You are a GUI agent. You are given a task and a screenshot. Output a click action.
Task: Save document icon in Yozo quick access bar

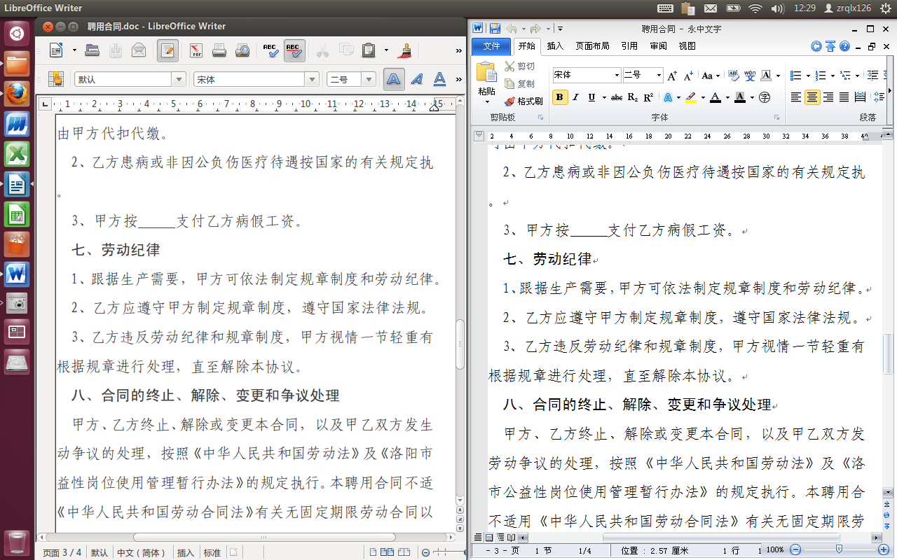click(x=495, y=29)
